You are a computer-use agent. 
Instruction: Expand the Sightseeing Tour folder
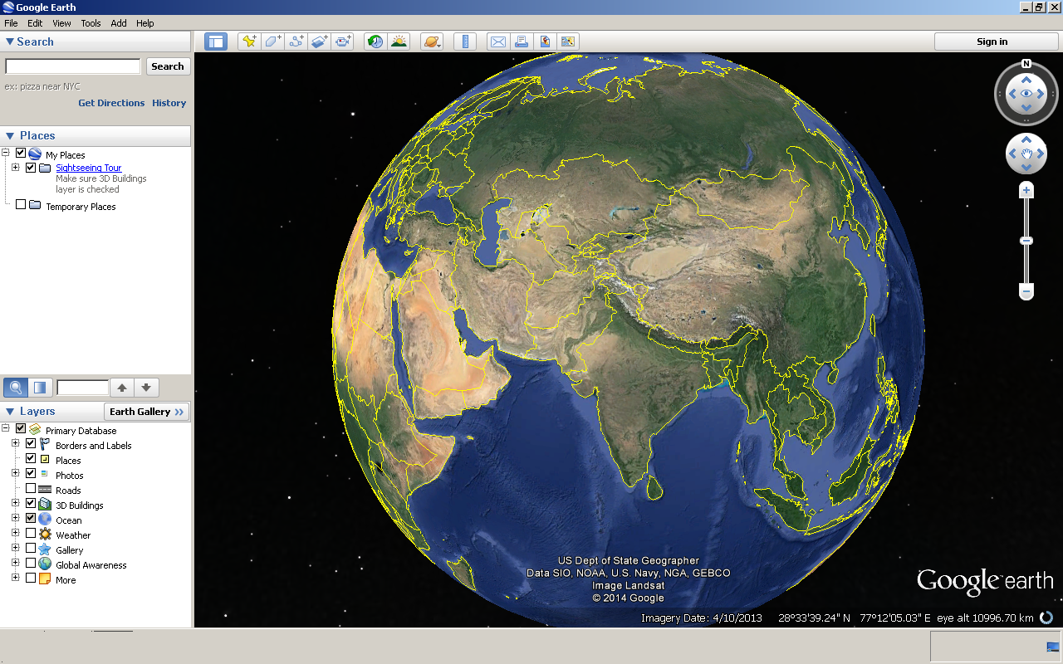[x=15, y=168]
